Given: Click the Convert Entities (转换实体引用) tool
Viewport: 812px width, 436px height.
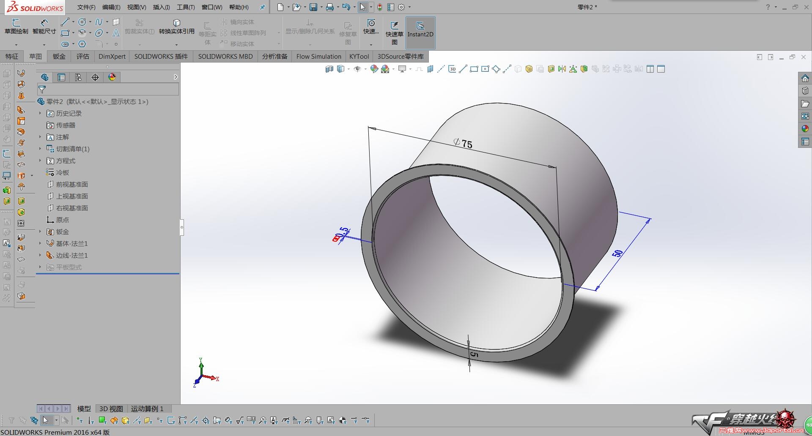Looking at the screenshot, I should (177, 26).
